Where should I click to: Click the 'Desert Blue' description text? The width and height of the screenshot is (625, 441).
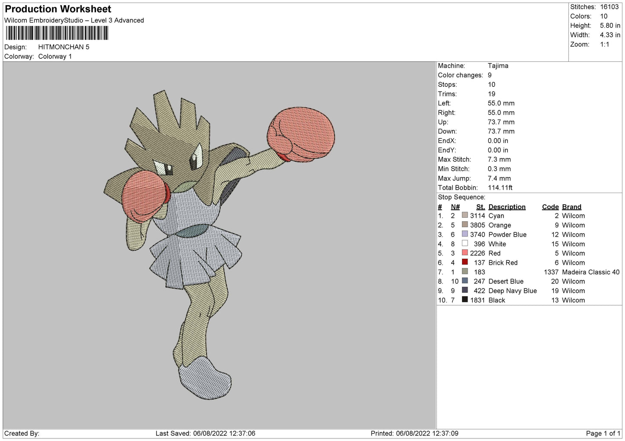[x=506, y=281]
